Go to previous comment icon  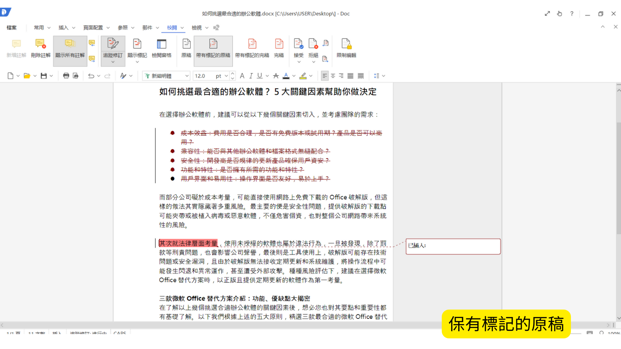click(x=92, y=43)
